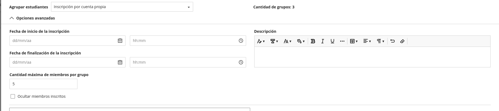Open clock picker for inscription end time
The height and width of the screenshot is (111, 499).
pos(241,62)
